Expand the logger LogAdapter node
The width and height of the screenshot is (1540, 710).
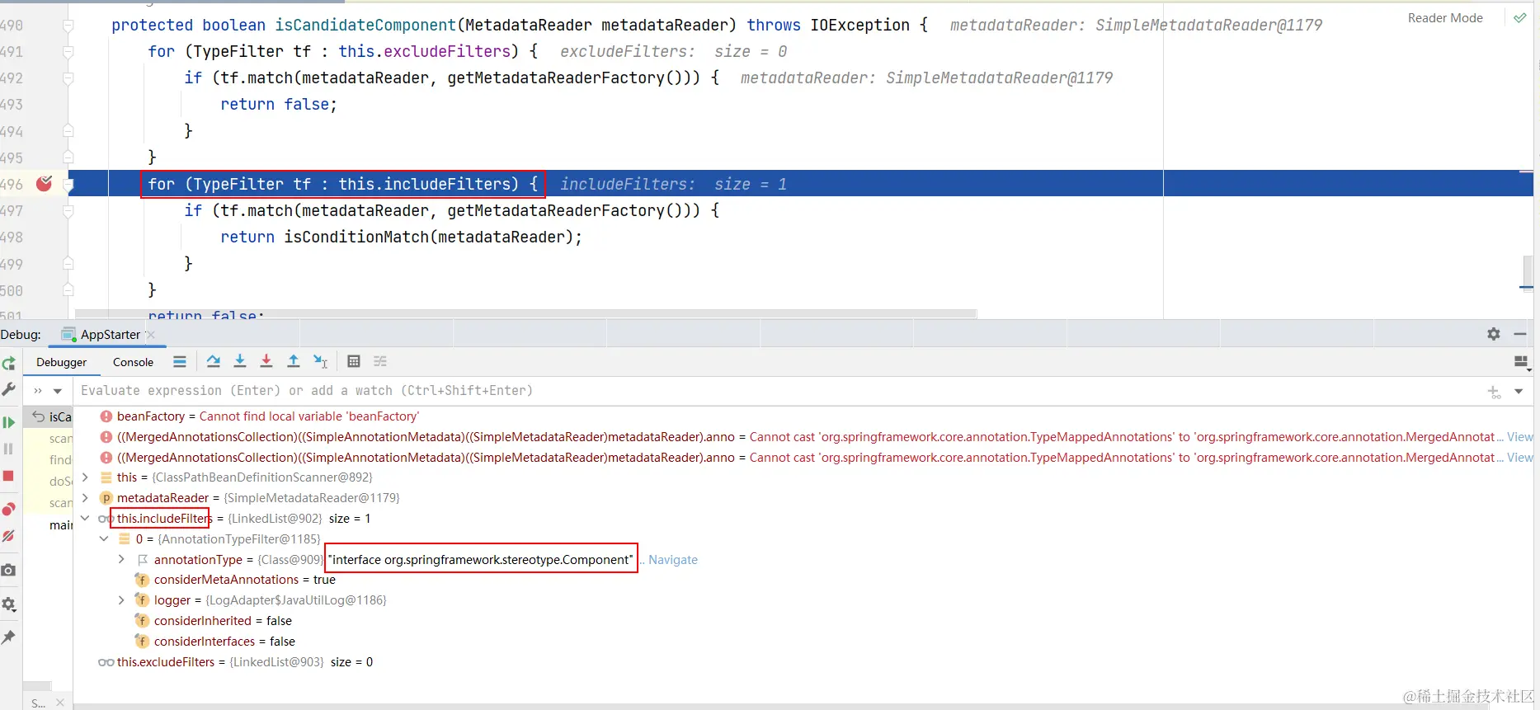(x=122, y=600)
